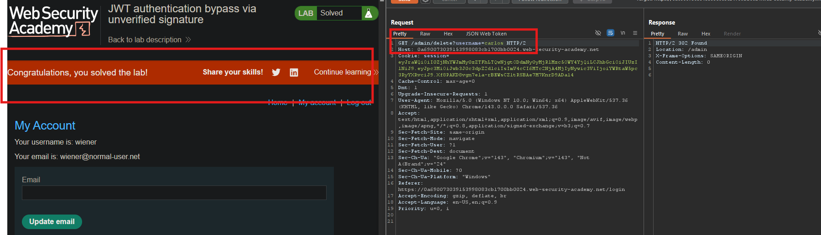Click the Accept-Encoding: gzip, deflate, br line
The height and width of the screenshot is (235, 821).
[452, 196]
